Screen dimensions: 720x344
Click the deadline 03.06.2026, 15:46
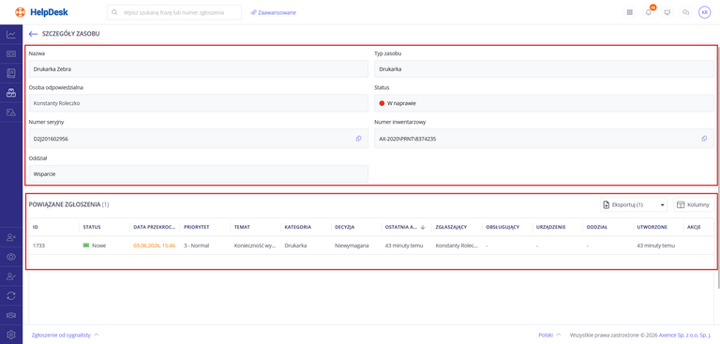(x=155, y=246)
